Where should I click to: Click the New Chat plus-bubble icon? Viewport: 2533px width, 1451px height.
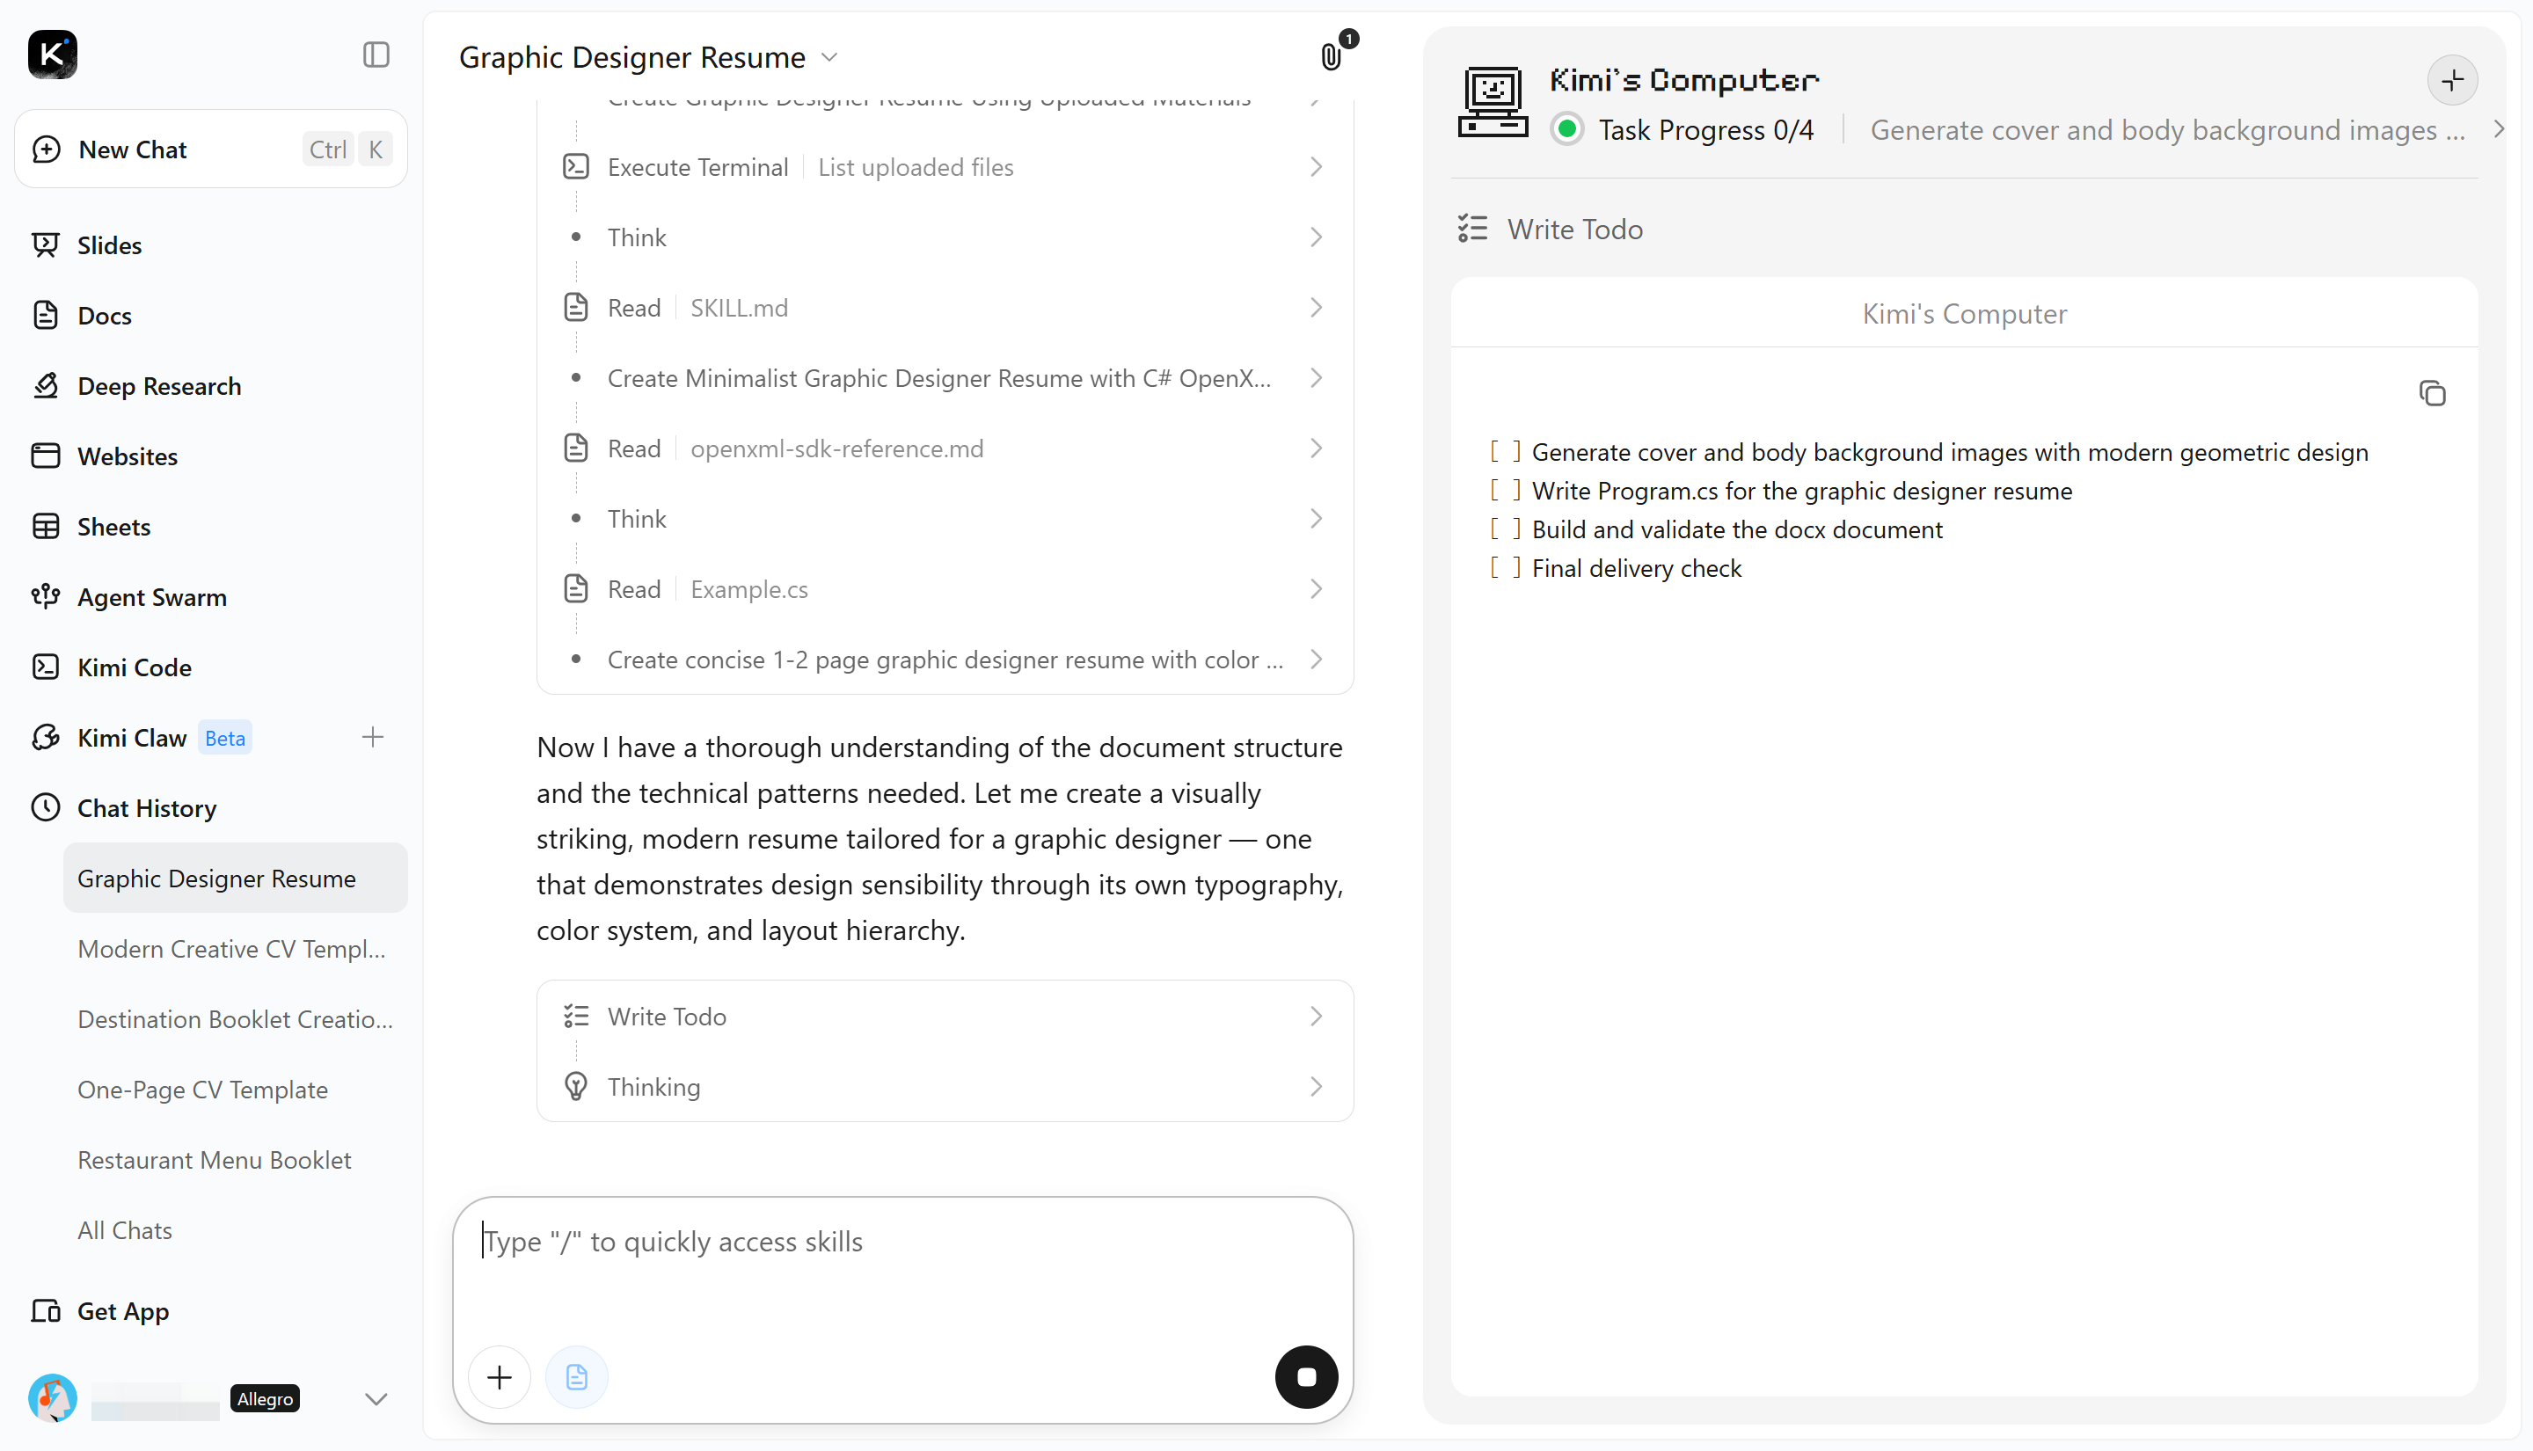pyautogui.click(x=46, y=149)
